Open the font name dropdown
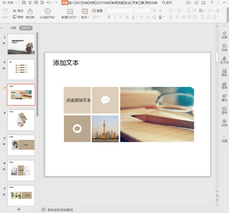 coord(133,11)
